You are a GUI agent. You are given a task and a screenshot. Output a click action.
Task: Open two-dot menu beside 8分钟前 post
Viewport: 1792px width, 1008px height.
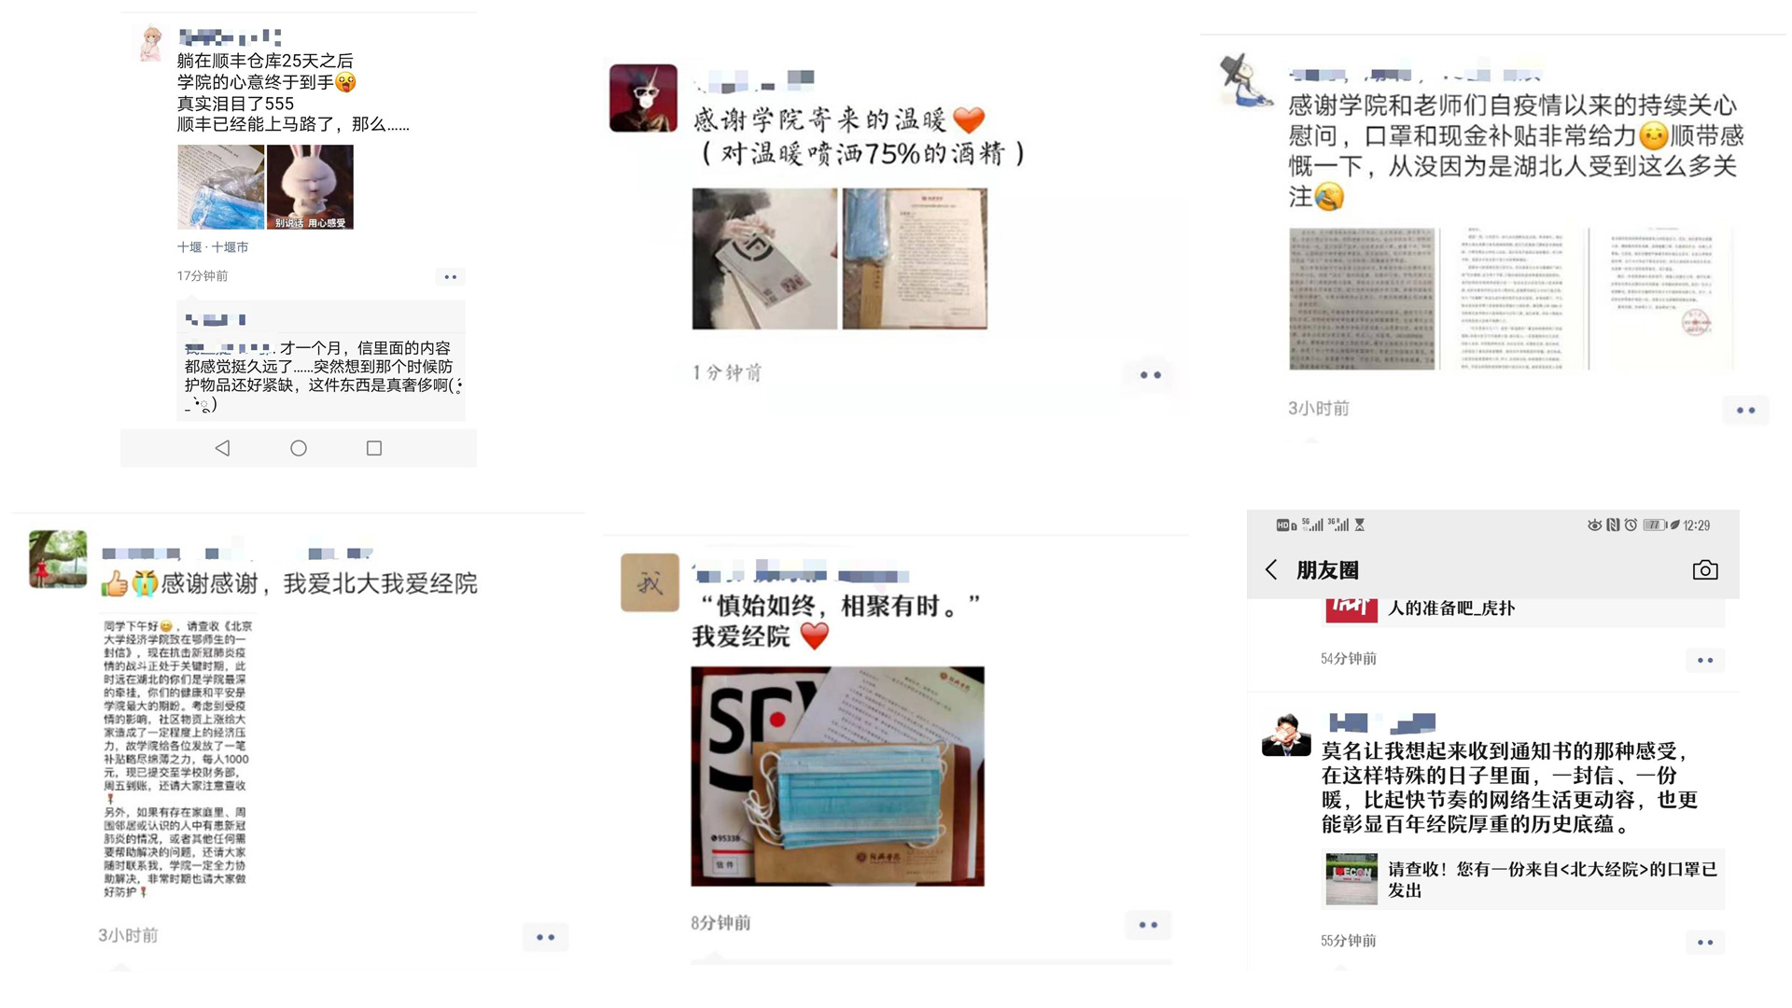1148,925
